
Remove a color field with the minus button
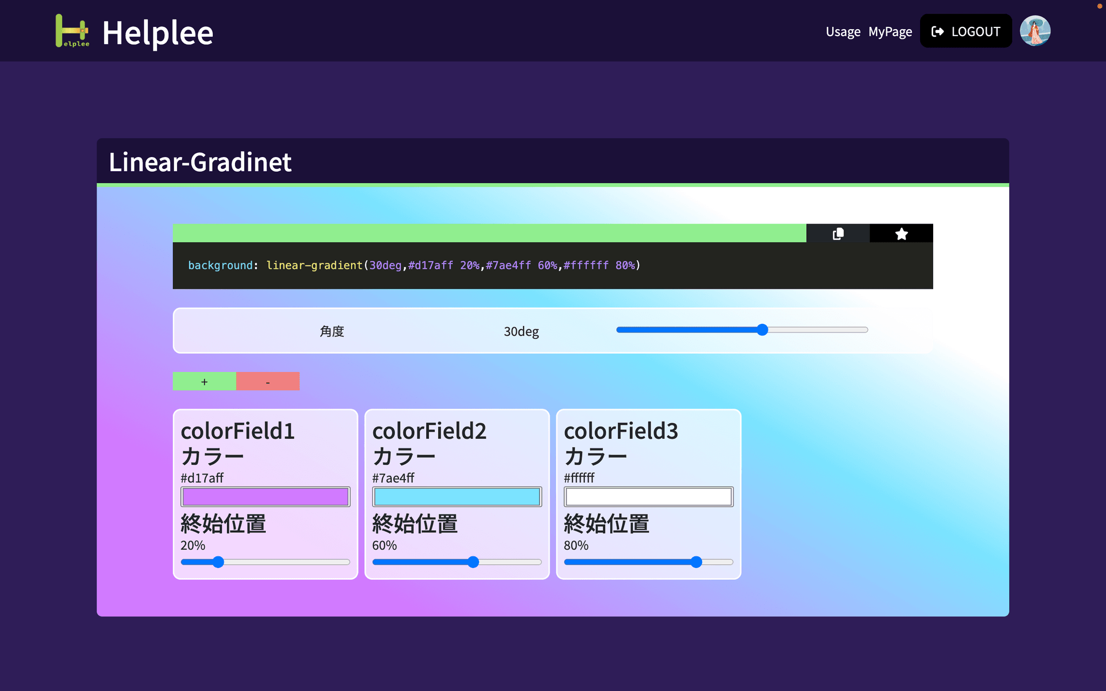[x=268, y=381]
